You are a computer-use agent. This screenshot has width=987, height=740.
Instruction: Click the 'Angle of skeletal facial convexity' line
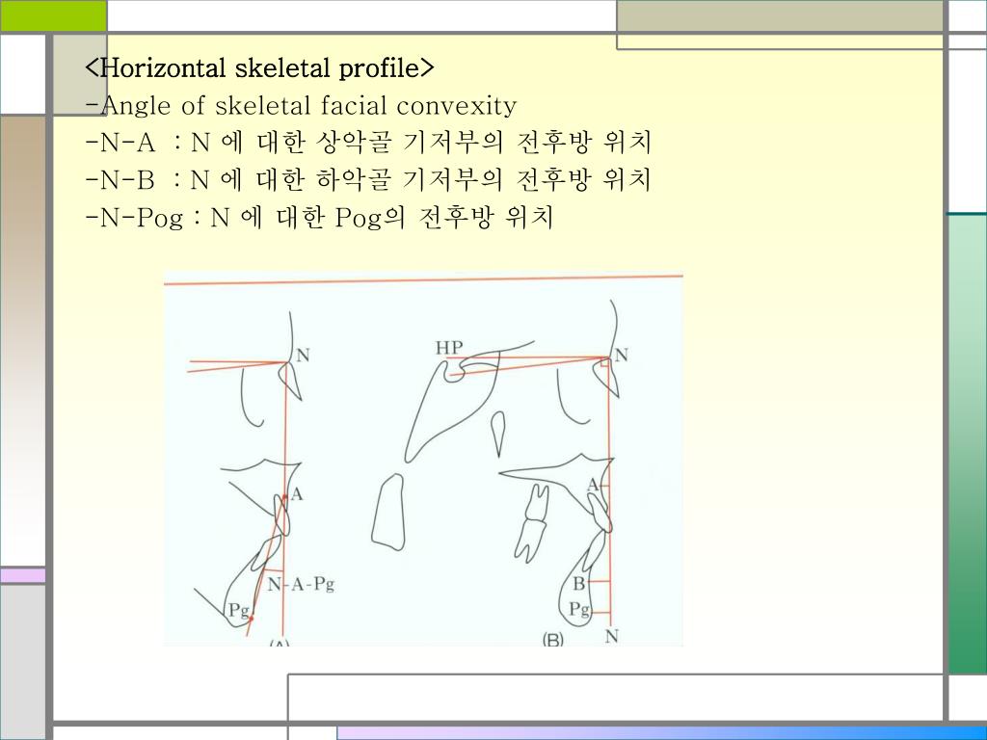[x=301, y=106]
